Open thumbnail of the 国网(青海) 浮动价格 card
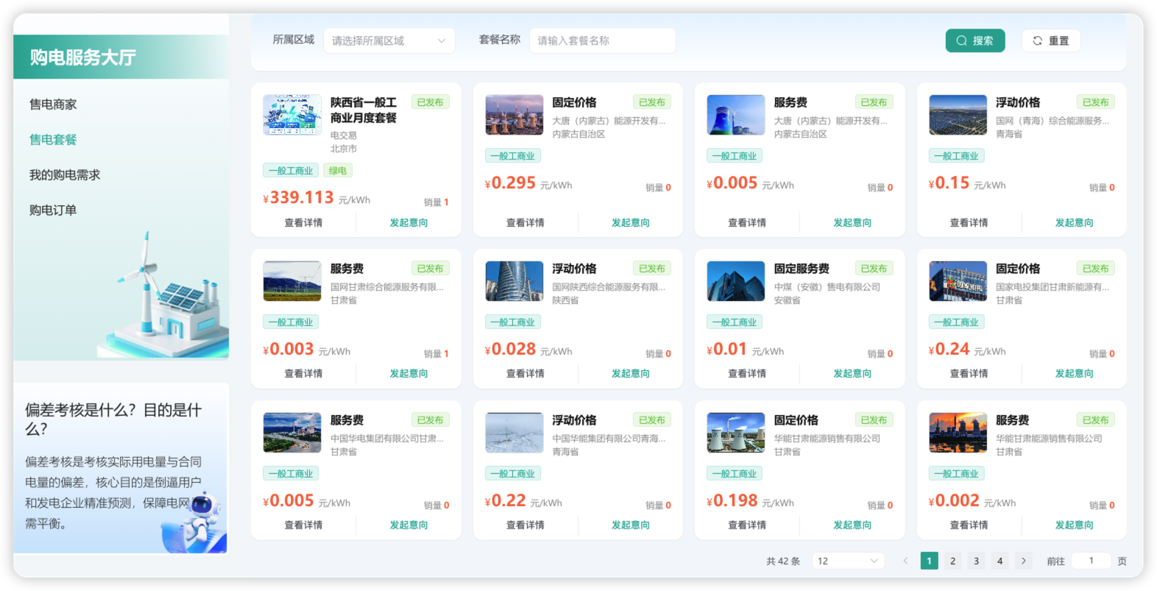 (x=958, y=115)
